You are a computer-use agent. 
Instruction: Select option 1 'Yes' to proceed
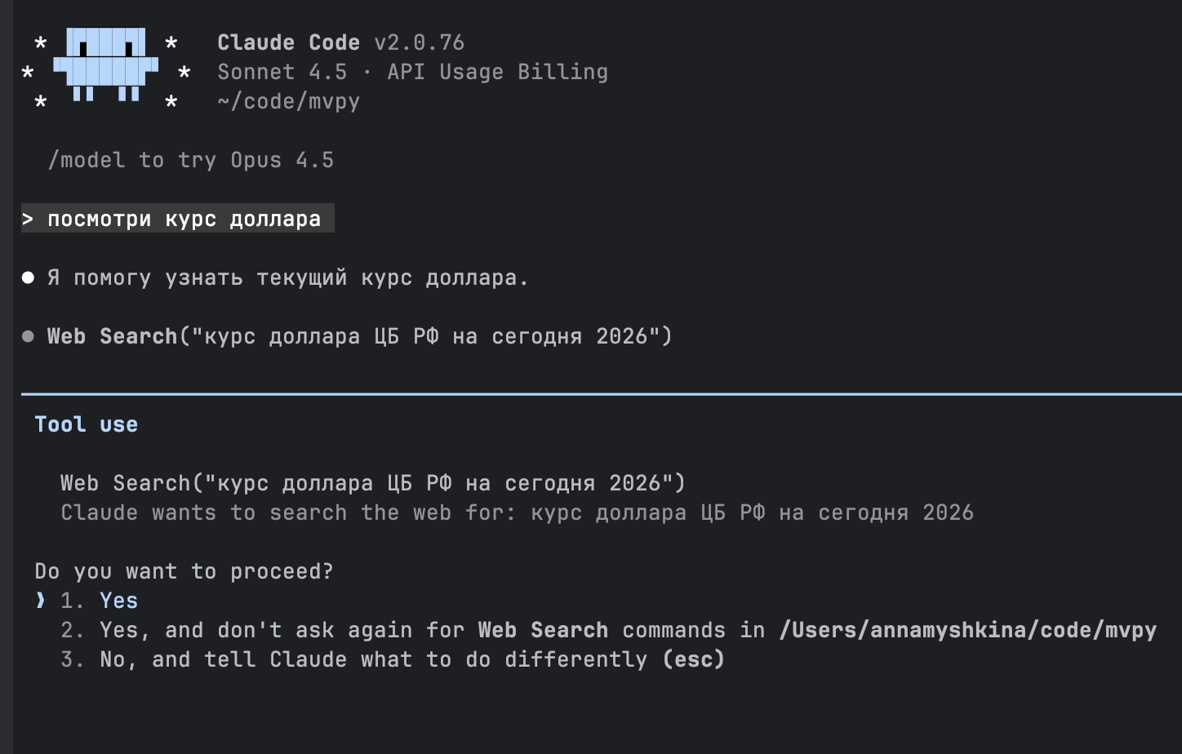(118, 600)
